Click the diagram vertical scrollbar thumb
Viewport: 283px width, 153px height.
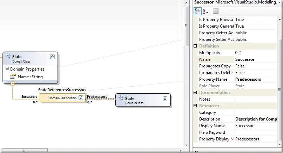pos(186,26)
